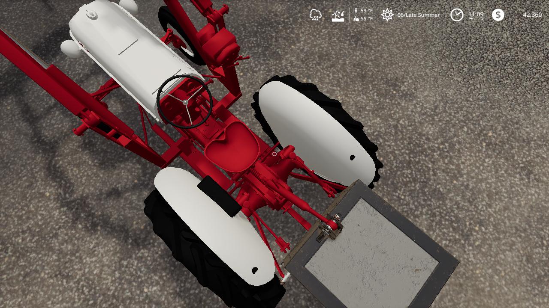Click the dollar sign money icon
549x308 pixels.
[498, 15]
